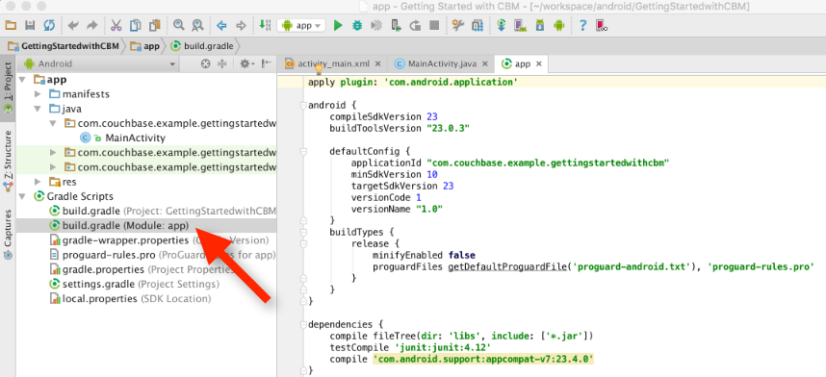Select settings.gradle file
The height and width of the screenshot is (377, 826).
(134, 285)
